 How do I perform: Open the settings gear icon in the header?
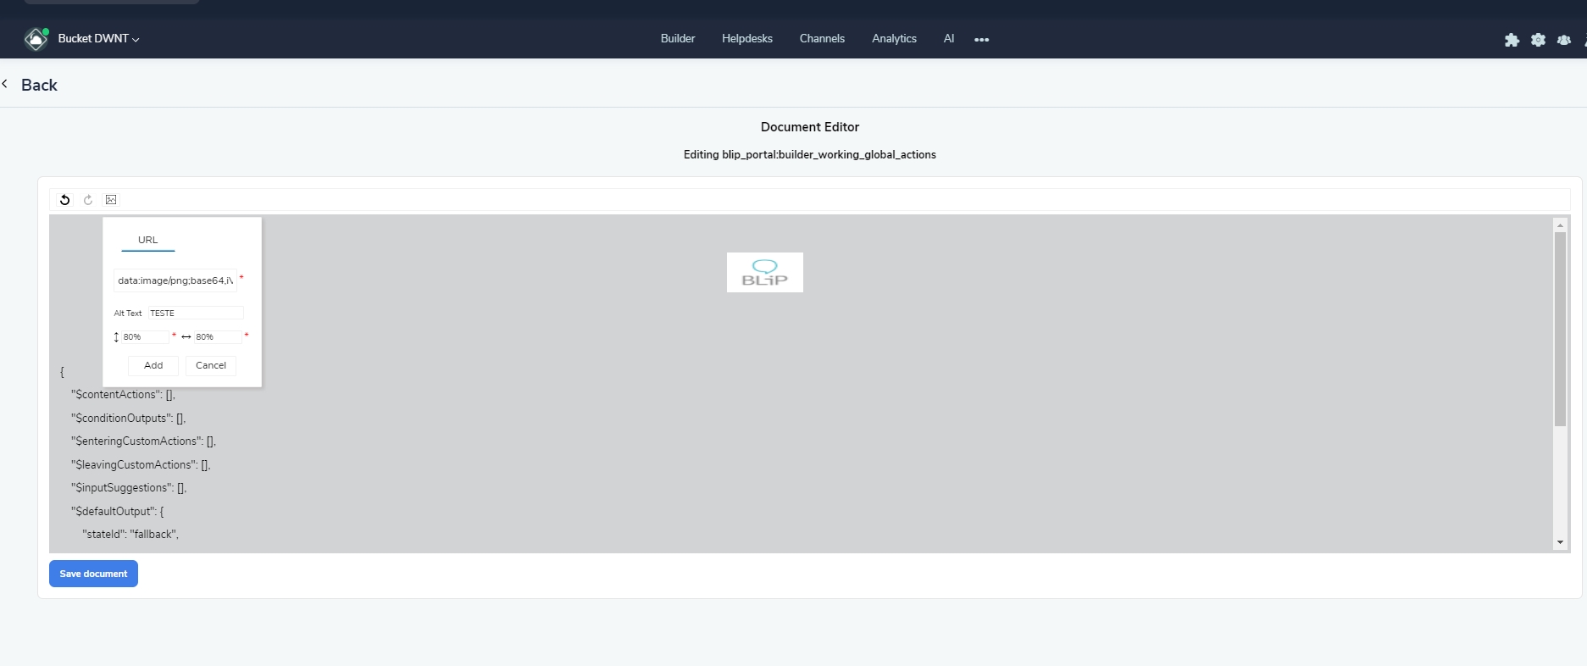1538,40
